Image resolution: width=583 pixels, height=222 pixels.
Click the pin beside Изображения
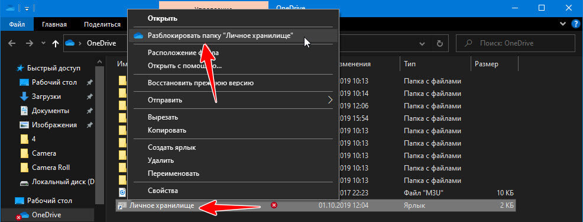tap(89, 125)
